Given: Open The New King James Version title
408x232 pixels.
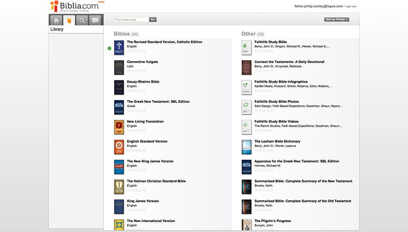Looking at the screenshot, I should point(150,161).
